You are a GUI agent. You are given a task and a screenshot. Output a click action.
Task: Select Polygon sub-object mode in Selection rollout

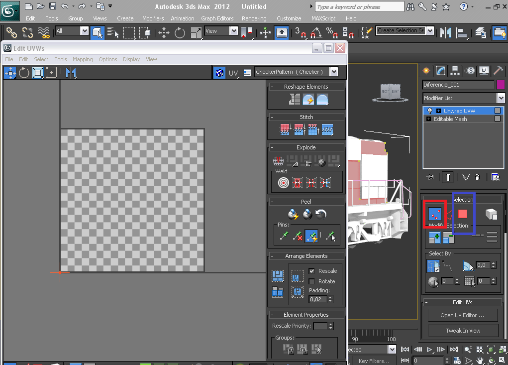[x=463, y=214]
